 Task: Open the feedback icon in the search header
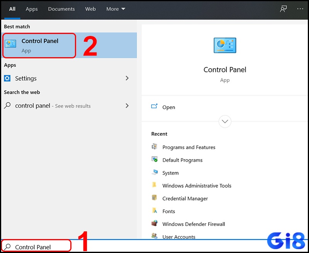284,9
